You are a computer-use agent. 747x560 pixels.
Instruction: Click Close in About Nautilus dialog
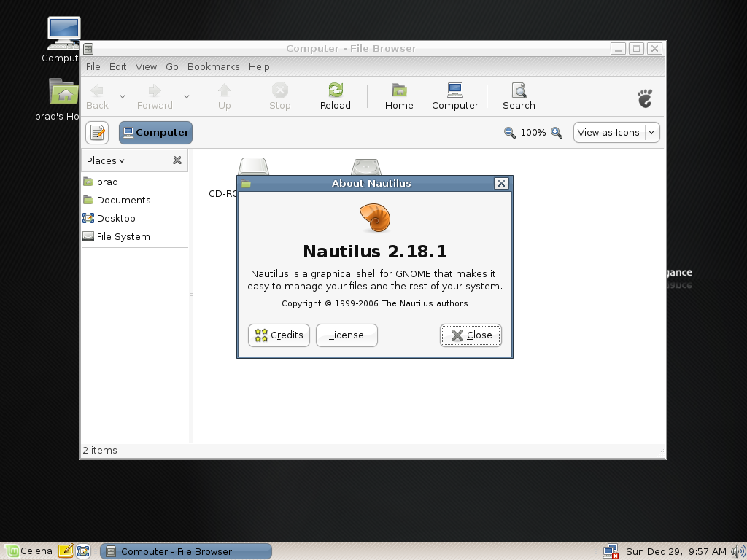[471, 335]
